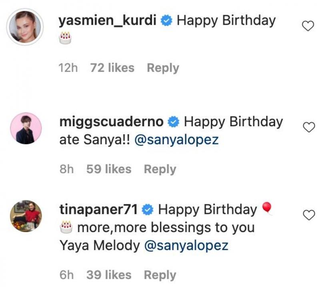The width and height of the screenshot is (320, 287).
Task: Click miggscuaderno's verified badge
Action: [174, 122]
